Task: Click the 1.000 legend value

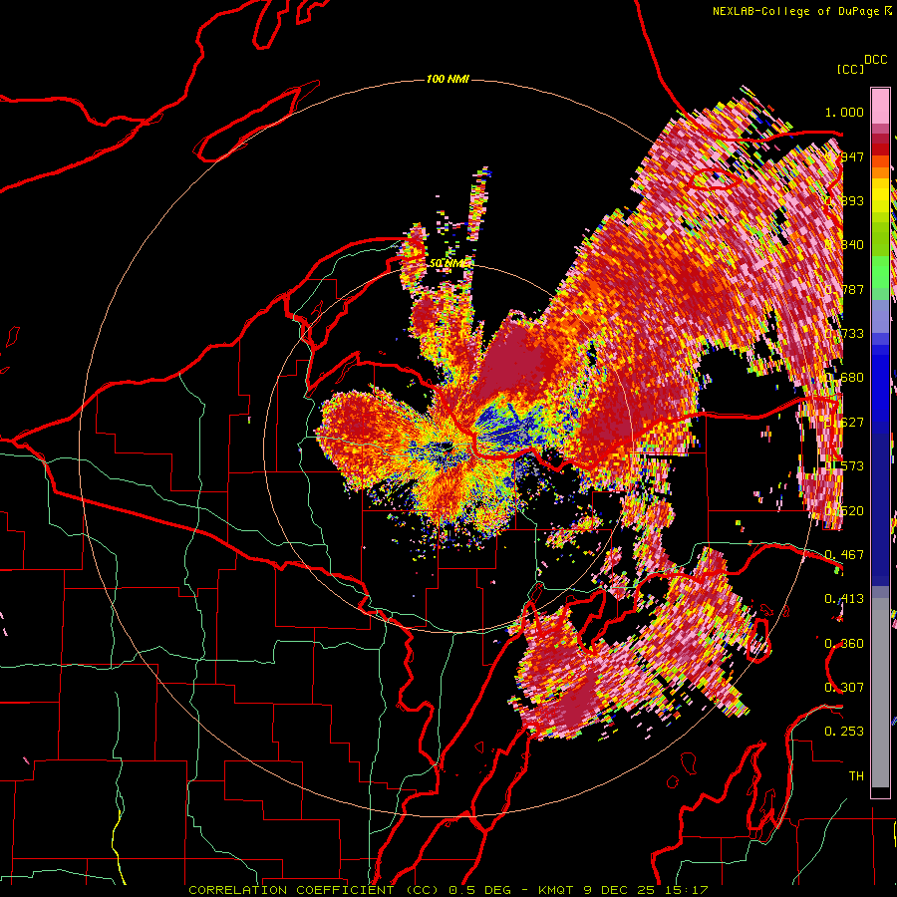Action: tap(844, 112)
